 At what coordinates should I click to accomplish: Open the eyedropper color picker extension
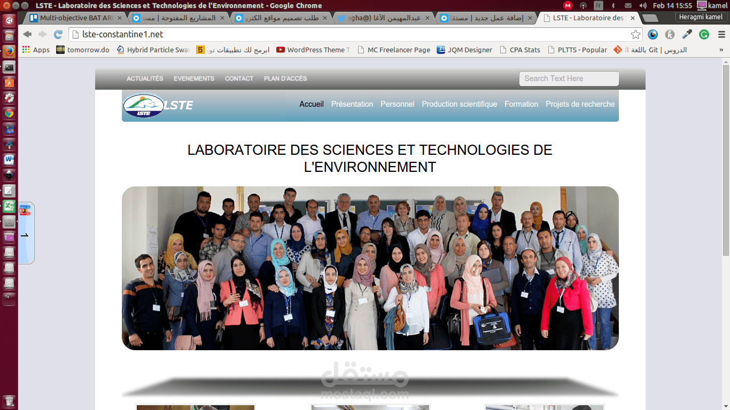pos(687,35)
